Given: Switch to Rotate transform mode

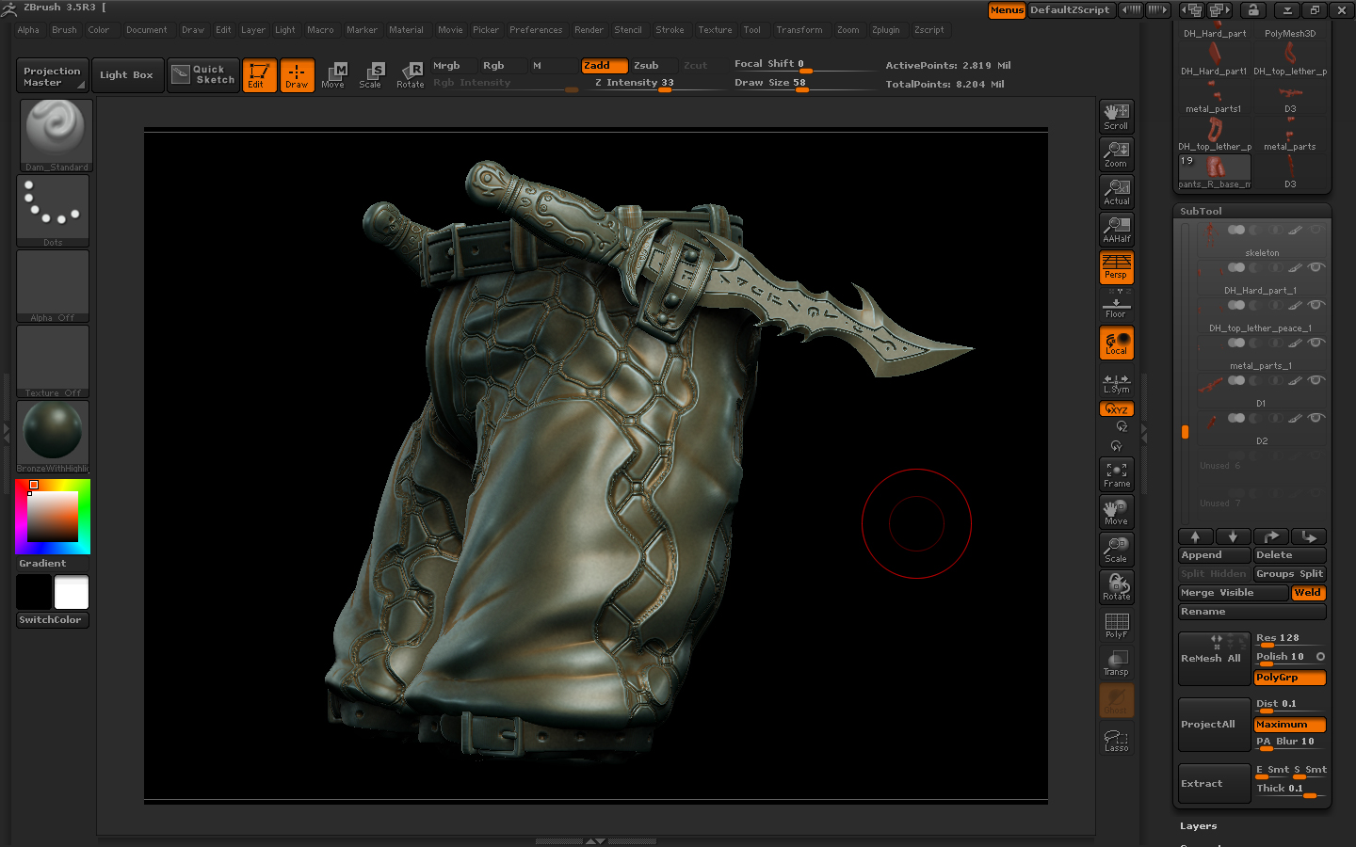Looking at the screenshot, I should tap(410, 75).
